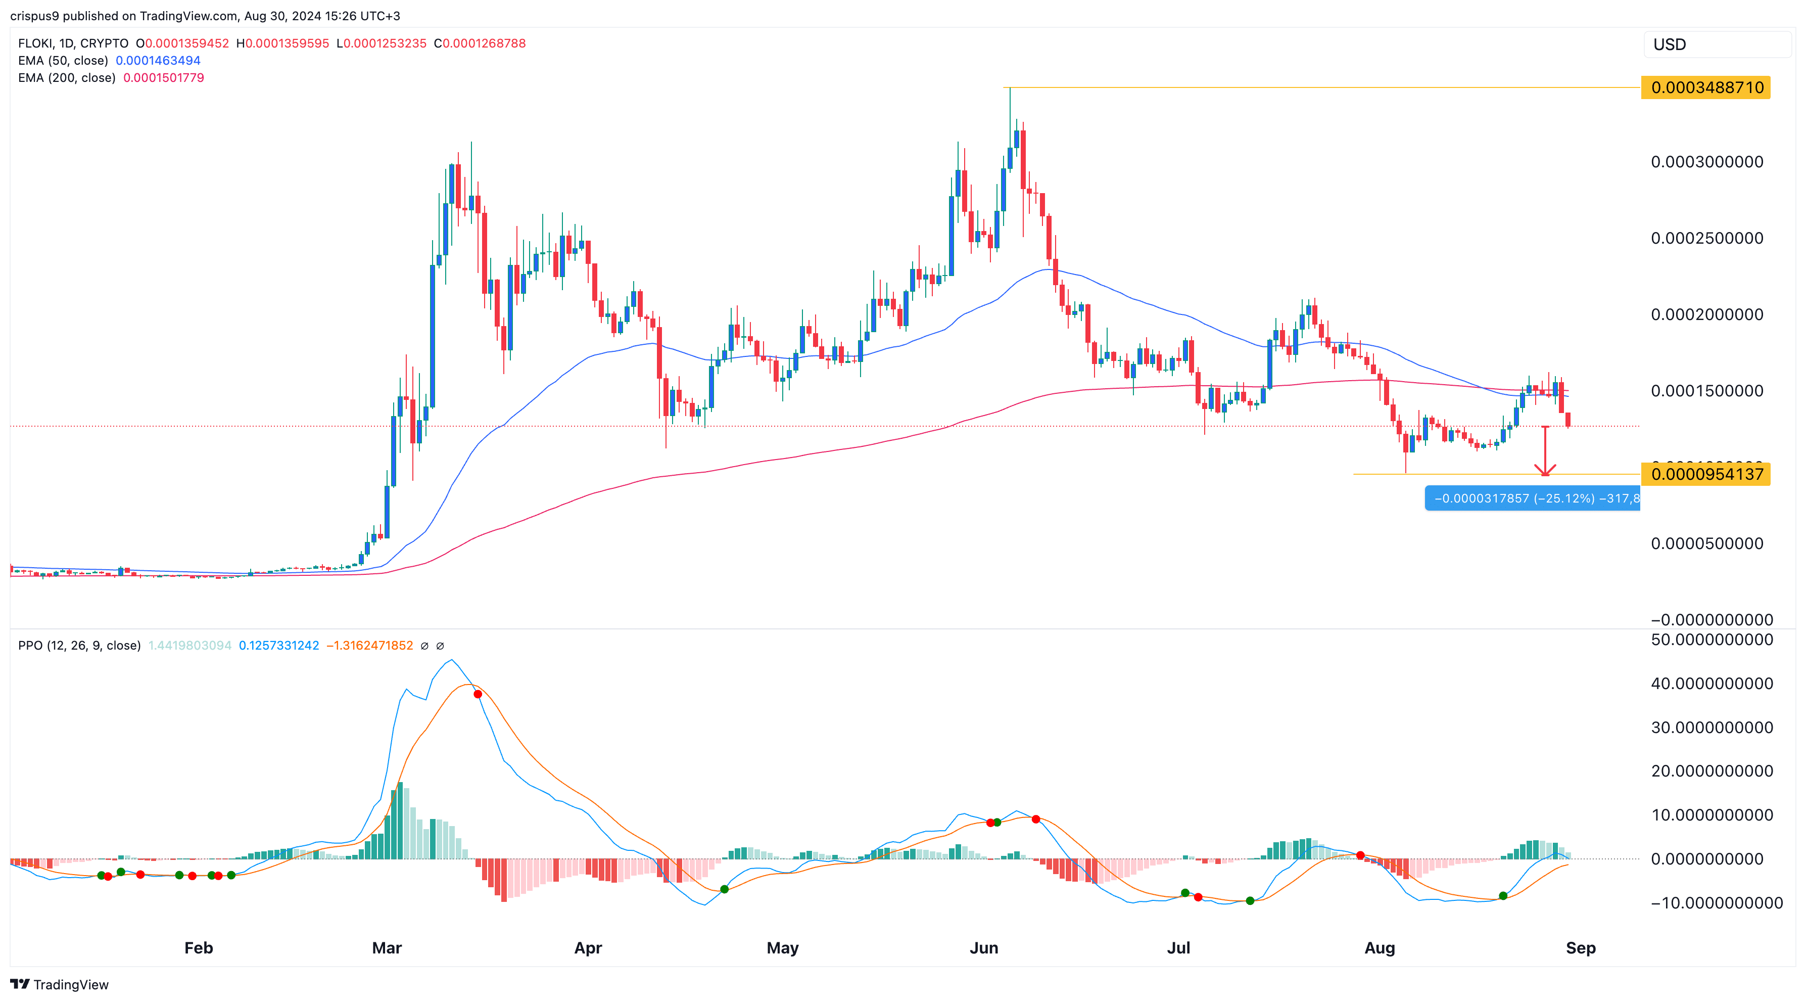Click the Jul label on time axis
The height and width of the screenshot is (1002, 1806).
(x=1178, y=948)
